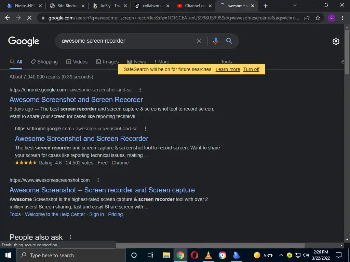Open File Explorer from taskbar
Screen dimensions: 350x262
point(166,255)
